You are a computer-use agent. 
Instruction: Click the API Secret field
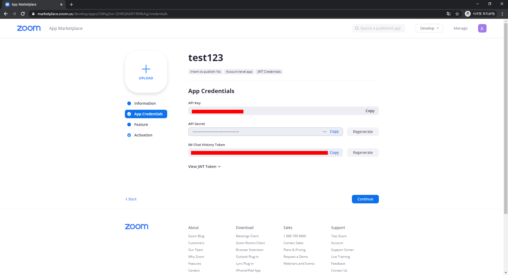tap(265, 132)
